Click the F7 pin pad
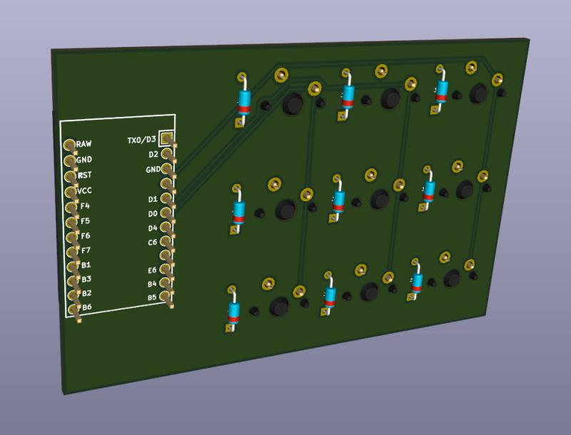Viewport: 571px width, 435px height. tap(71, 251)
